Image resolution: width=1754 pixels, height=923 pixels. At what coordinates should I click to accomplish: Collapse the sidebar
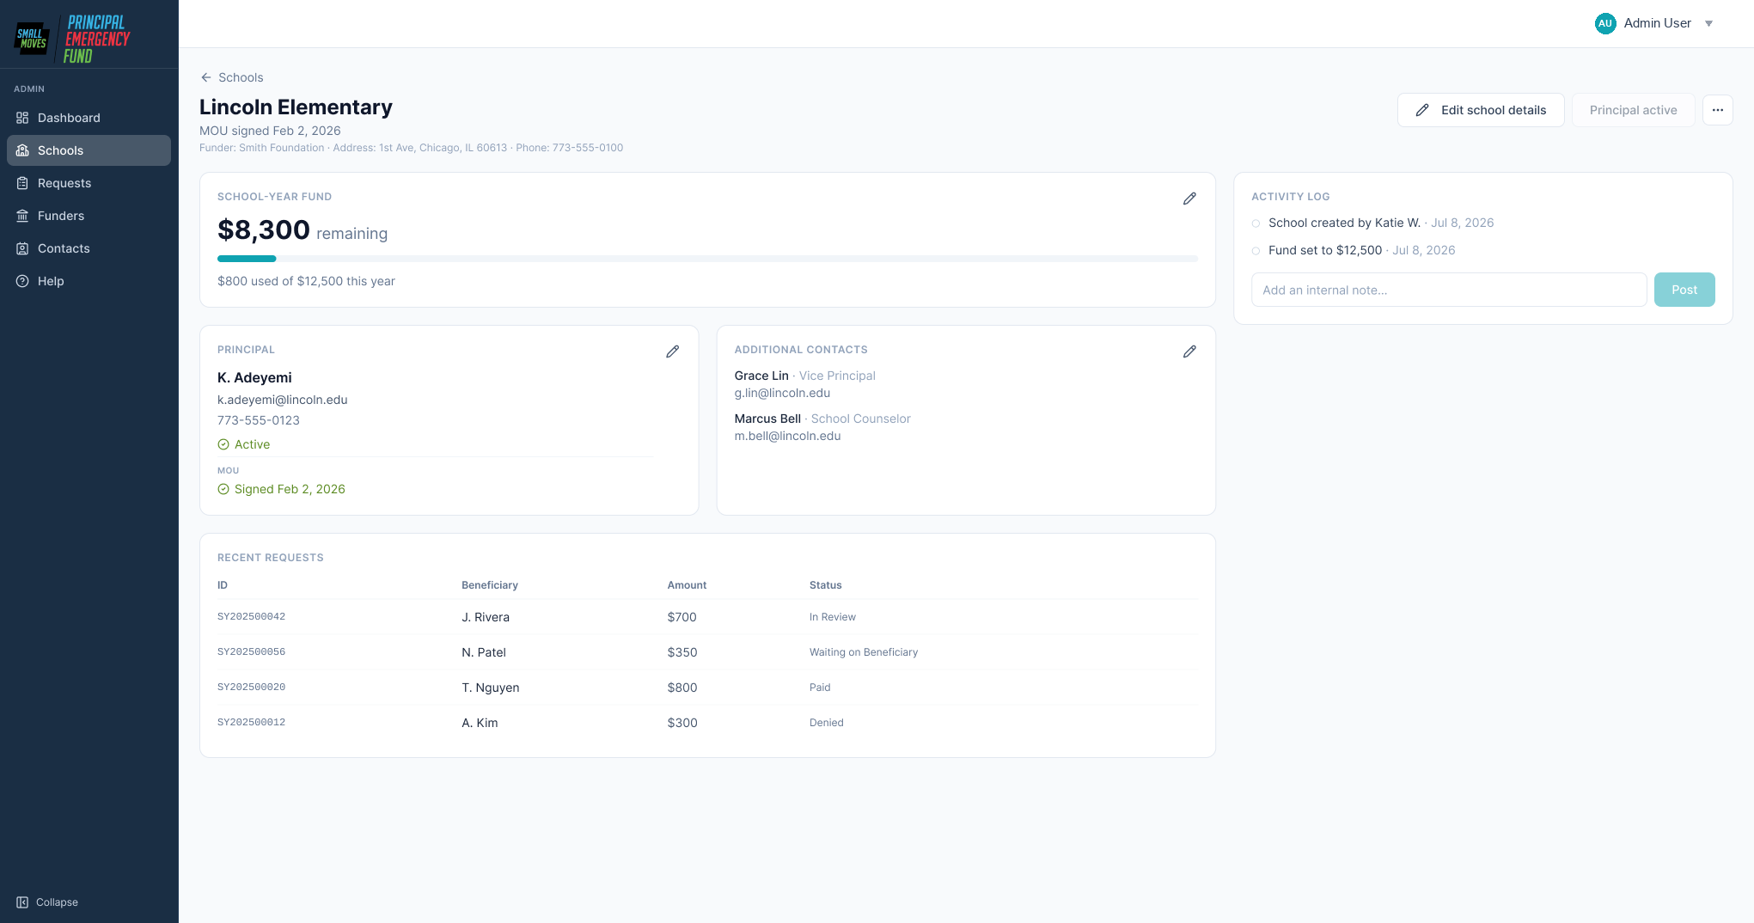pos(47,902)
